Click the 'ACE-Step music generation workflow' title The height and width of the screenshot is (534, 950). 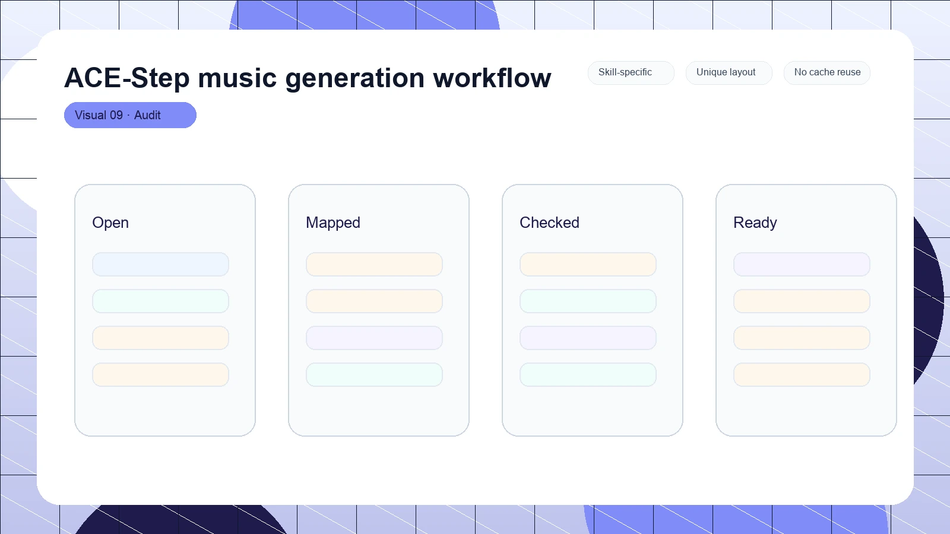point(308,78)
